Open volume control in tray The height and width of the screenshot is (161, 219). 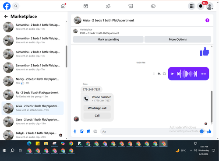point(195,150)
